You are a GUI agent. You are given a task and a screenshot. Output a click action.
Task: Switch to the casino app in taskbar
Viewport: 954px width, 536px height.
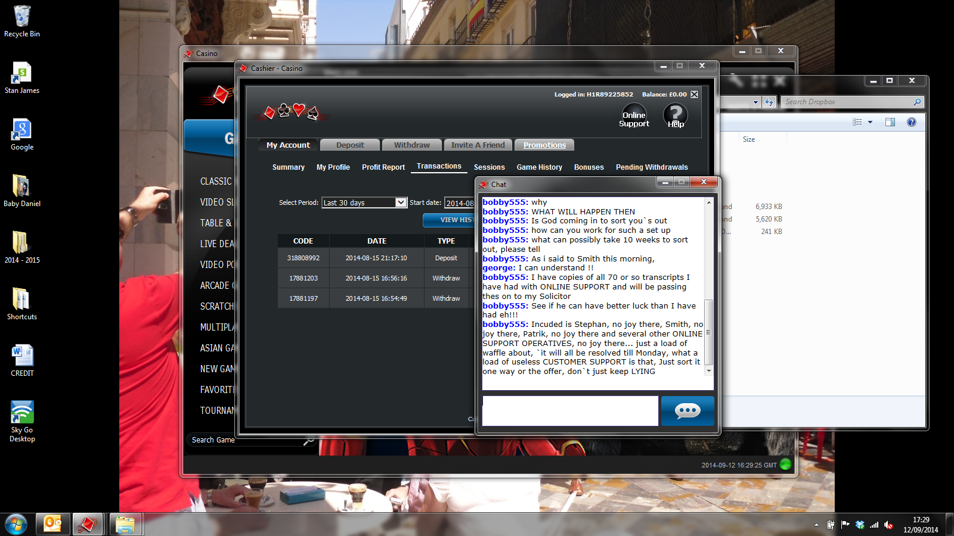click(88, 524)
